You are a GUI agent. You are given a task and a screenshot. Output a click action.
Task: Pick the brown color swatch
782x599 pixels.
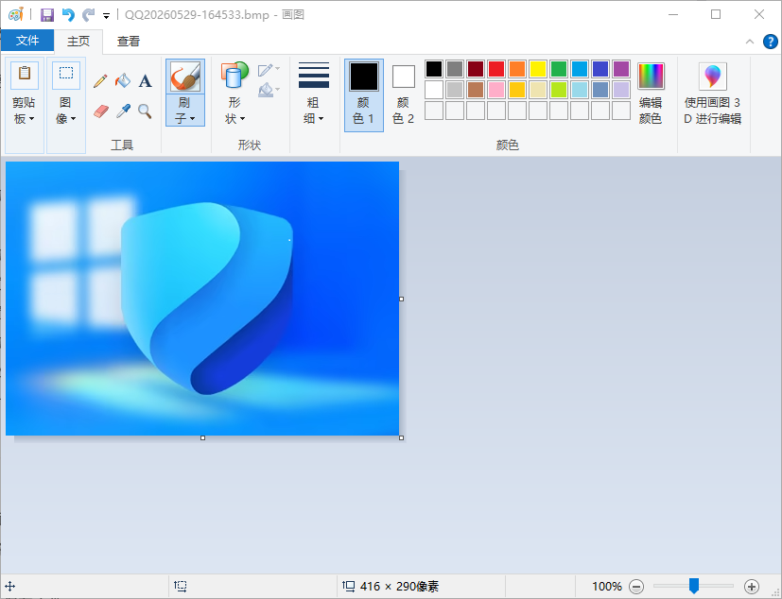click(x=476, y=90)
